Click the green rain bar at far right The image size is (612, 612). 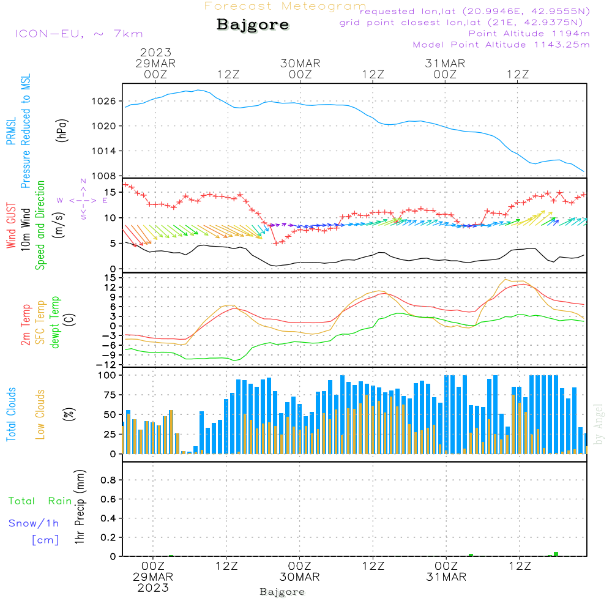click(556, 554)
